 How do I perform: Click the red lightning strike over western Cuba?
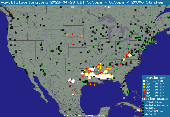(118, 105)
